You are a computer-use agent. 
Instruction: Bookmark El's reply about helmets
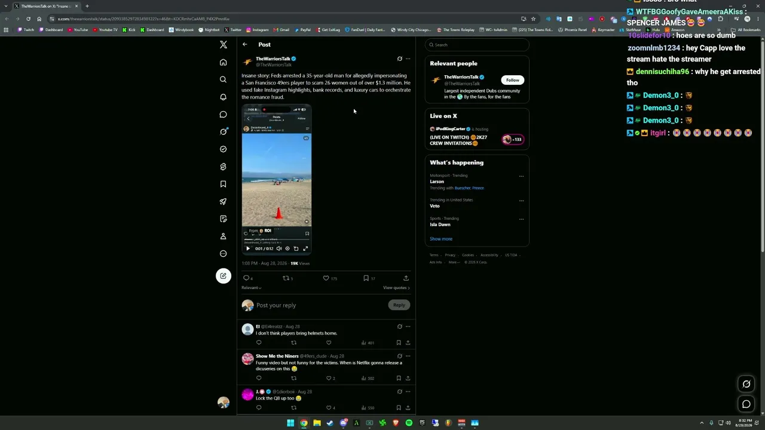[x=399, y=343]
